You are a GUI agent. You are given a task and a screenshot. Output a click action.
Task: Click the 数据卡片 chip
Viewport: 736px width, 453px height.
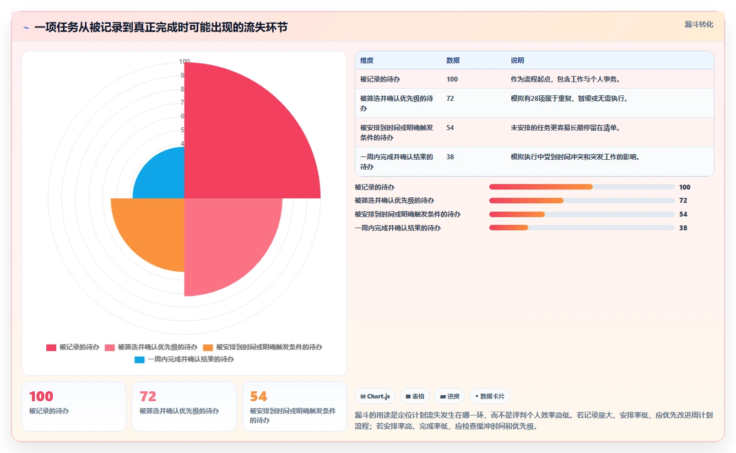tap(490, 396)
